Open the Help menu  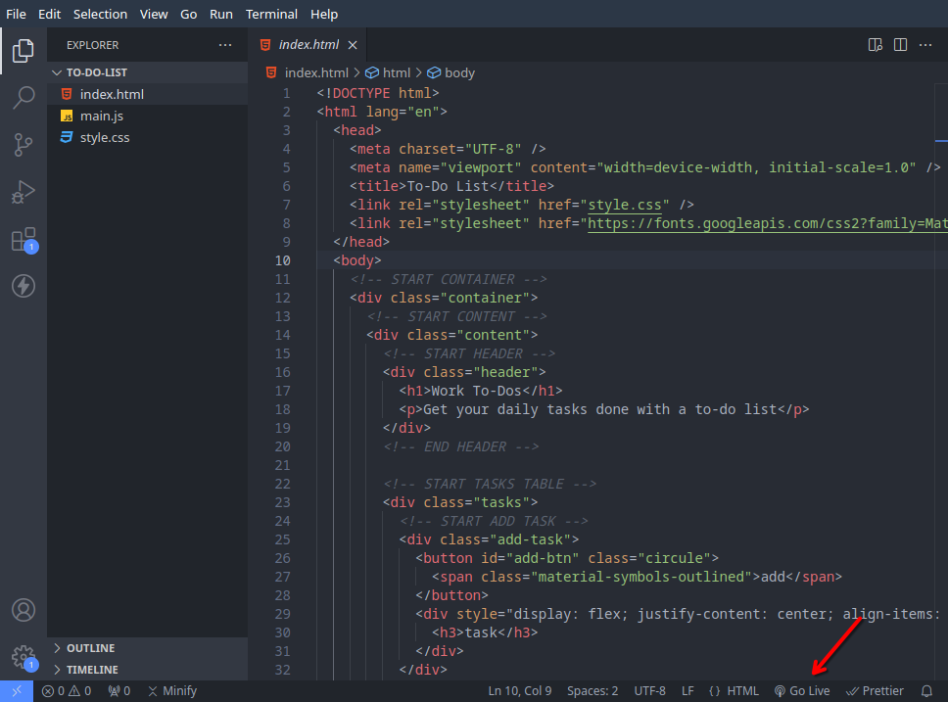(324, 14)
